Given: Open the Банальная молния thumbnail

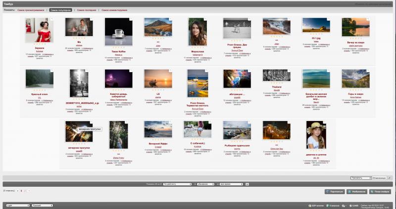Looking at the screenshot, I should [316, 79].
